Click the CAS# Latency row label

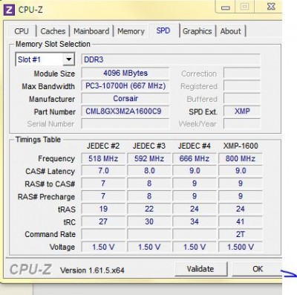50,172
